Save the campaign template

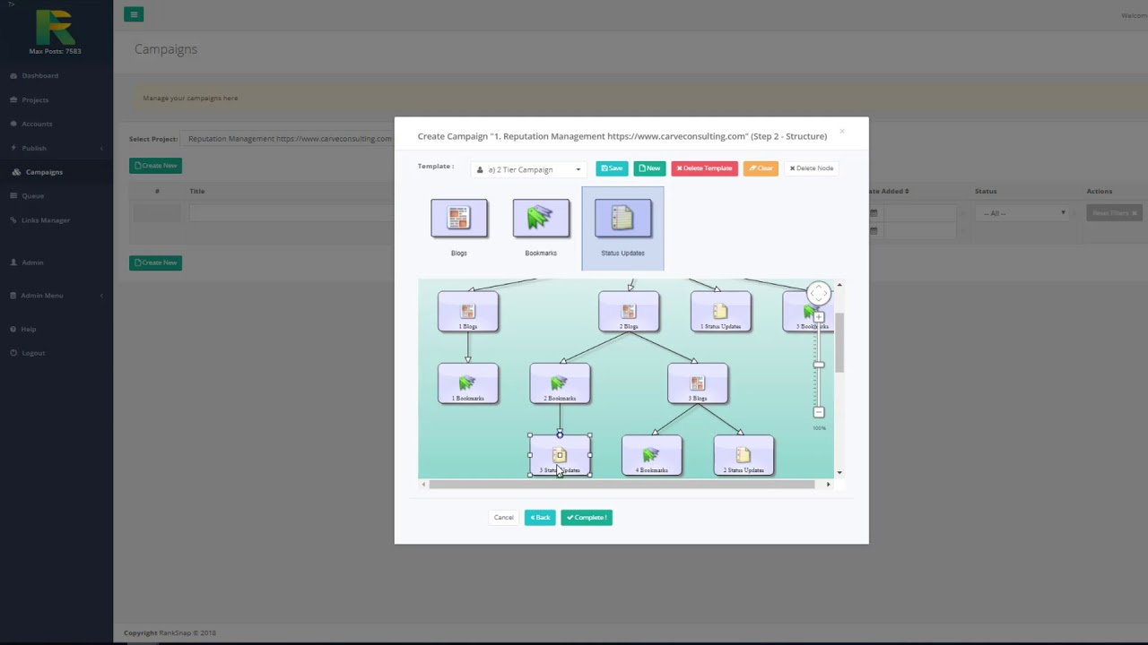(612, 168)
